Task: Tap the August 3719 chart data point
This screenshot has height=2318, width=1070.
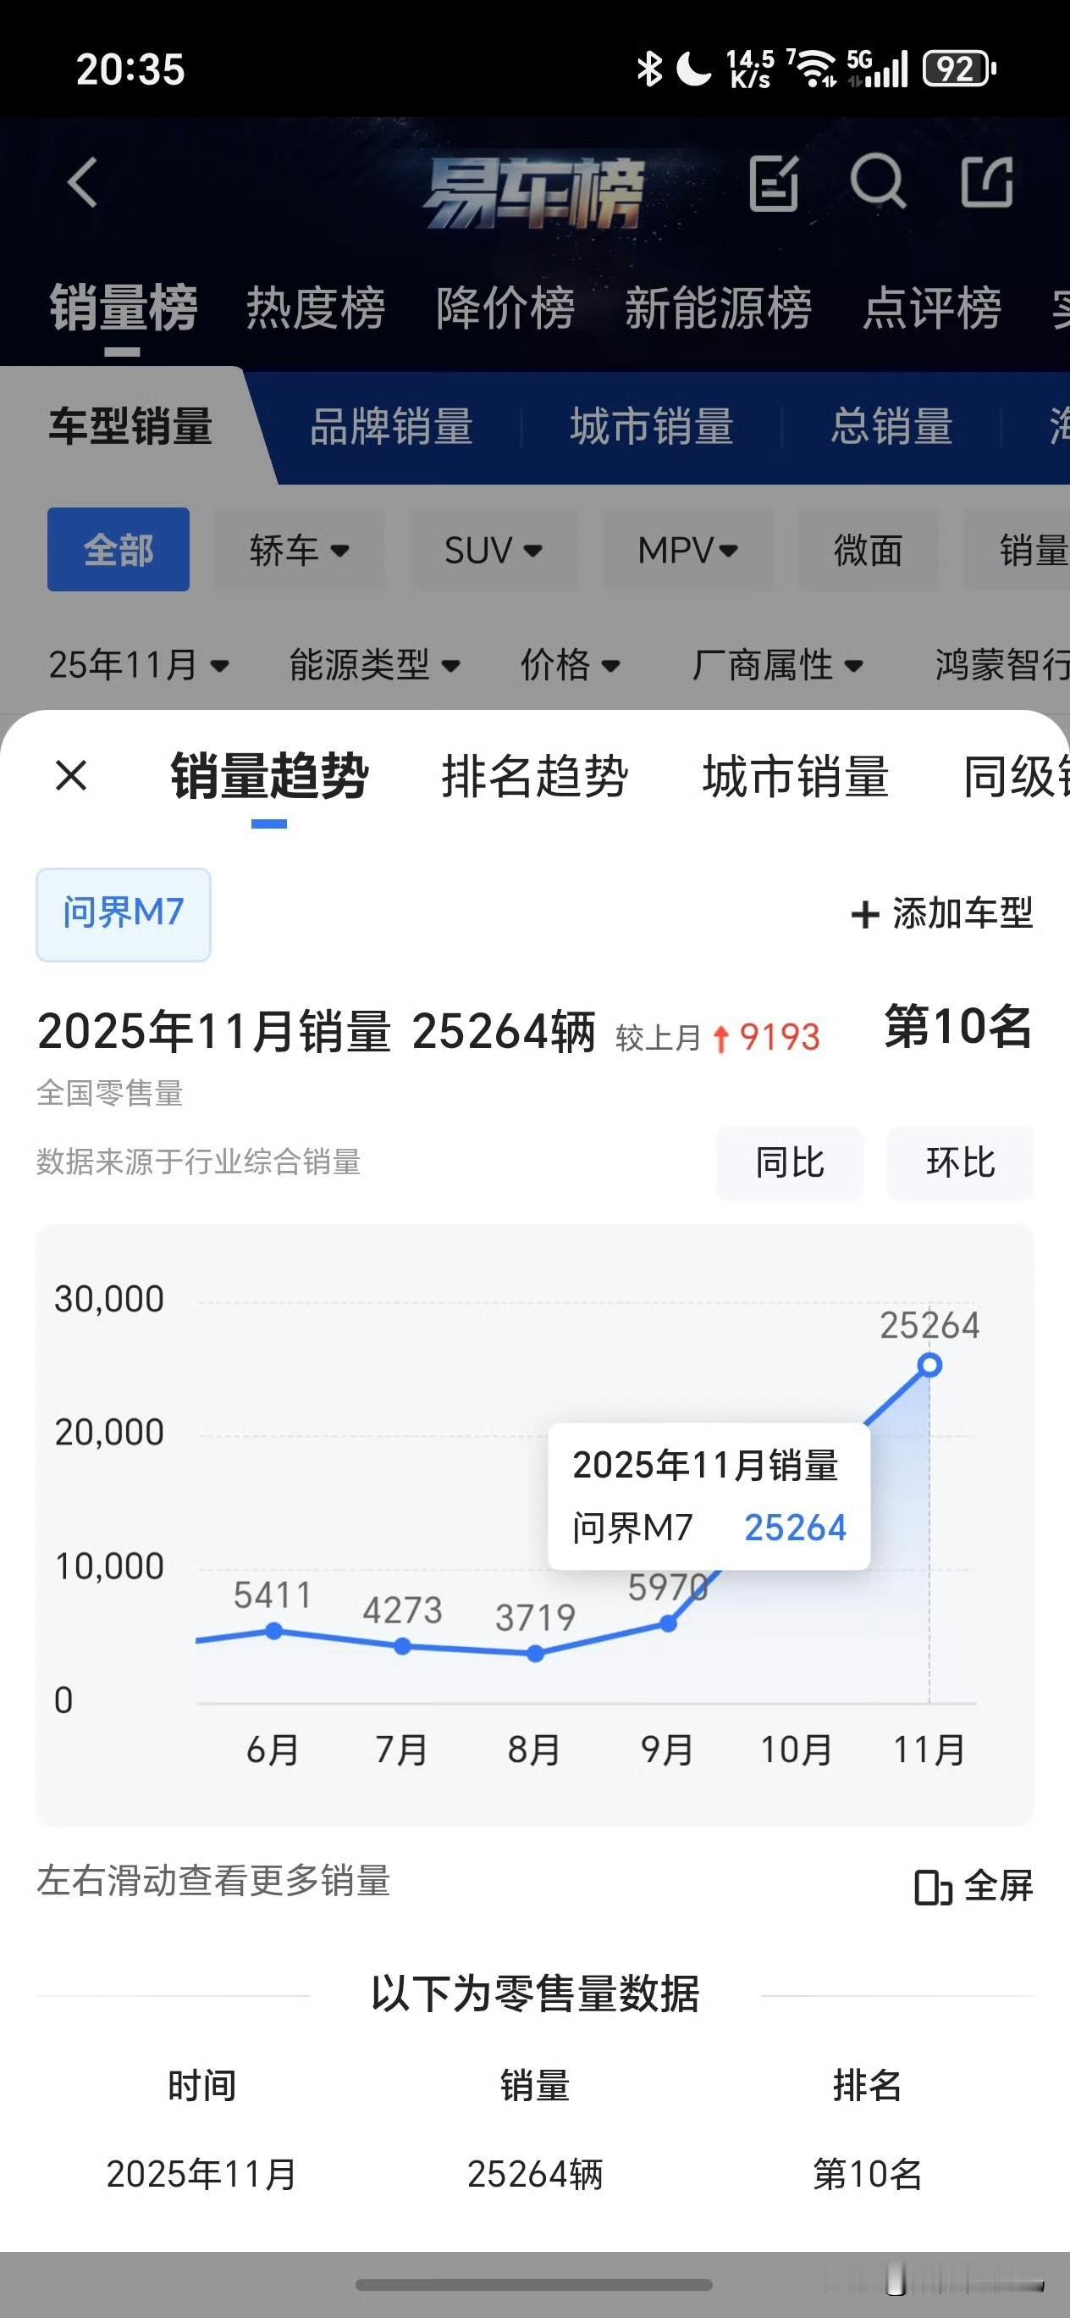Action: pos(535,1653)
